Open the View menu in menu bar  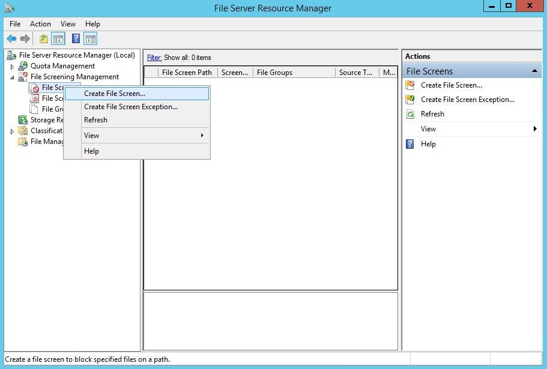click(68, 23)
